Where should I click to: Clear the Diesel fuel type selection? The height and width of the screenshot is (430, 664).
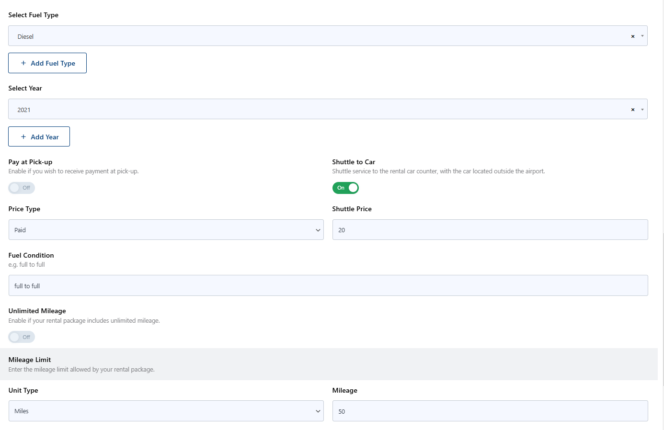coord(633,36)
